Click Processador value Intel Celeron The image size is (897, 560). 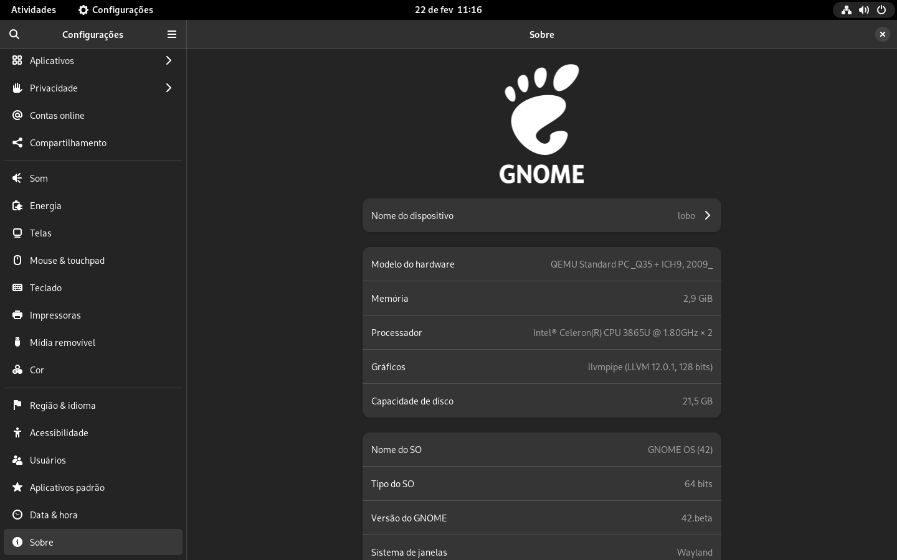tap(623, 333)
